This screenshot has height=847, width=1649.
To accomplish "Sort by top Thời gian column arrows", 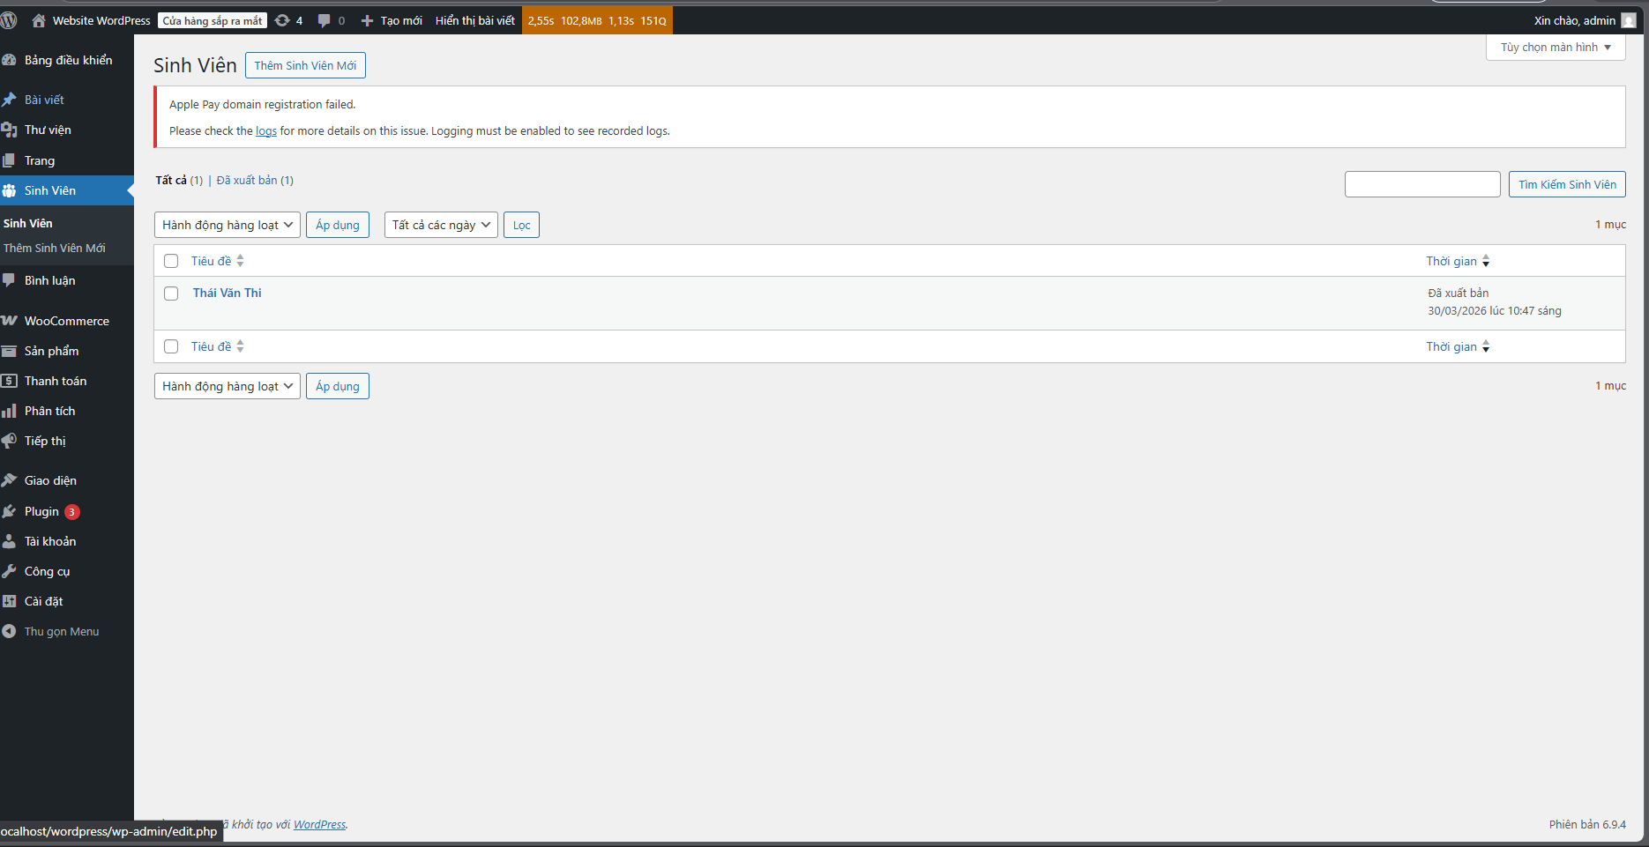I will 1486,261.
